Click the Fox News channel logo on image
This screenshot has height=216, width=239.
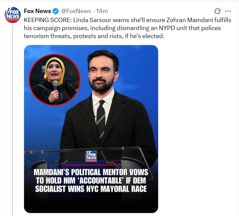point(91,156)
